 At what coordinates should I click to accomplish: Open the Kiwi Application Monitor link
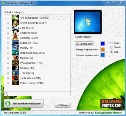click(108, 113)
